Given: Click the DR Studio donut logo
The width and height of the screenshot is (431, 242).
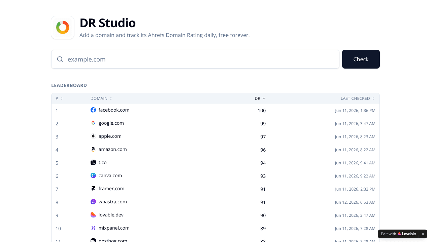Looking at the screenshot, I should [x=63, y=28].
